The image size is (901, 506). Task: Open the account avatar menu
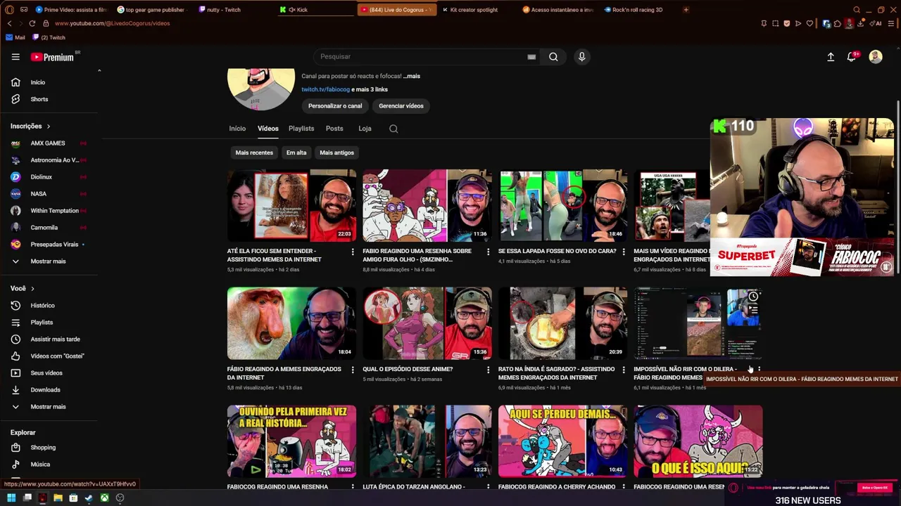(876, 57)
